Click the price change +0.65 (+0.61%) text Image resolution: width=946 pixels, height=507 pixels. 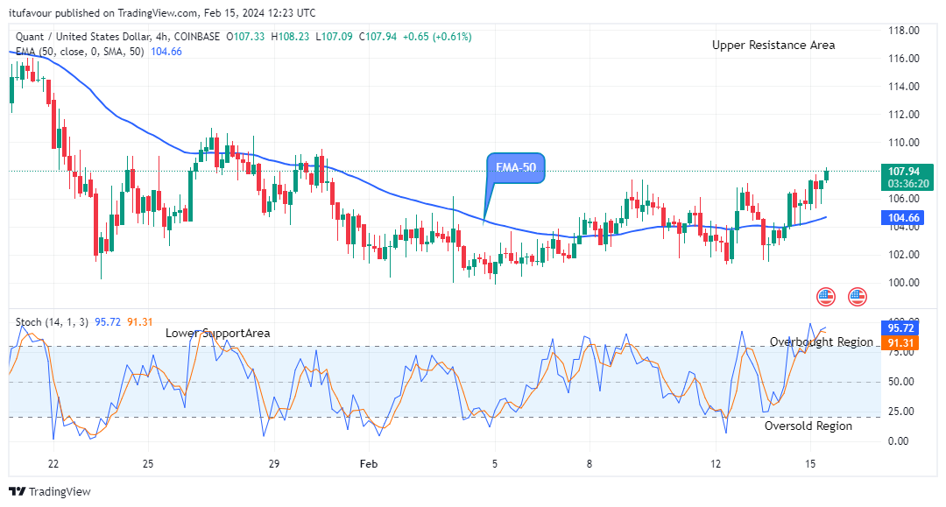click(x=437, y=37)
